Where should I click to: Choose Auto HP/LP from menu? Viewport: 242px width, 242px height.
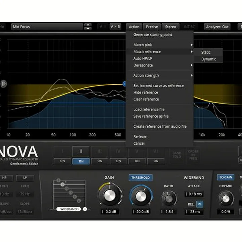tap(160, 58)
